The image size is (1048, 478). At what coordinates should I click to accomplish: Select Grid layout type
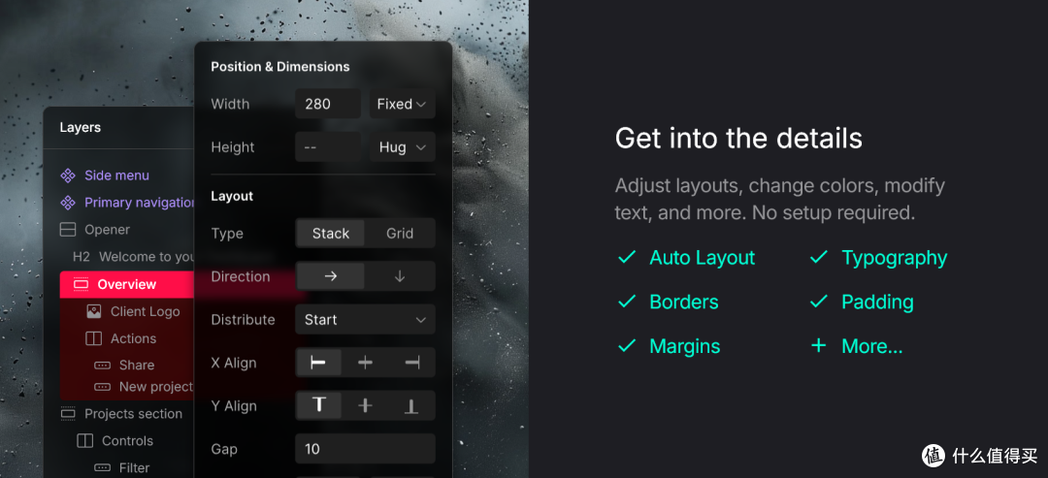pos(400,234)
